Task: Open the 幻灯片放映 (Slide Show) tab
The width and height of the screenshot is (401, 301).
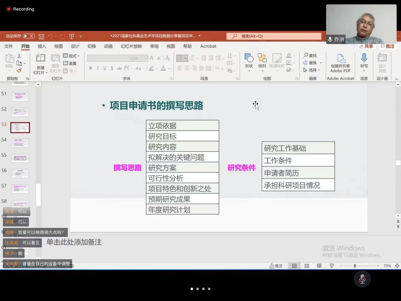Action: coord(131,46)
